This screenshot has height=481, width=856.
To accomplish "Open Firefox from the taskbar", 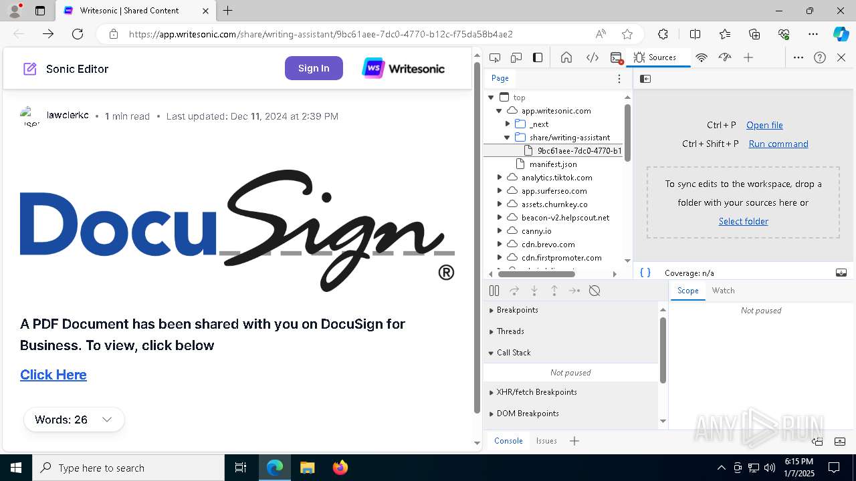I will pos(340,468).
